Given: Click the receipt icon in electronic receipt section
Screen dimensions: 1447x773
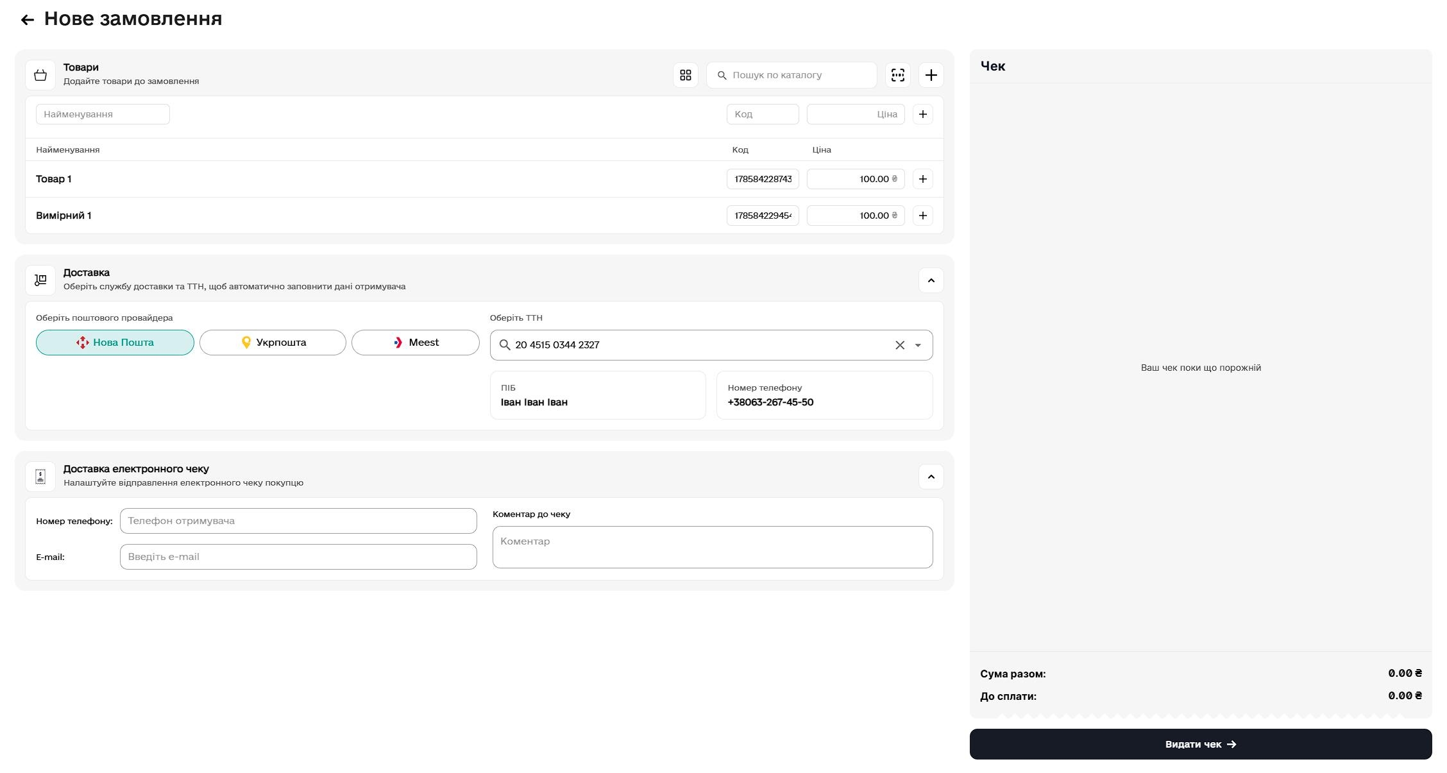Looking at the screenshot, I should (40, 477).
